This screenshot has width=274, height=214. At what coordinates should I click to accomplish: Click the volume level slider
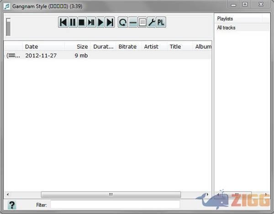point(8,27)
